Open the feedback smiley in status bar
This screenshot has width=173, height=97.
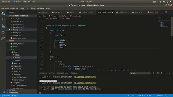167,96
